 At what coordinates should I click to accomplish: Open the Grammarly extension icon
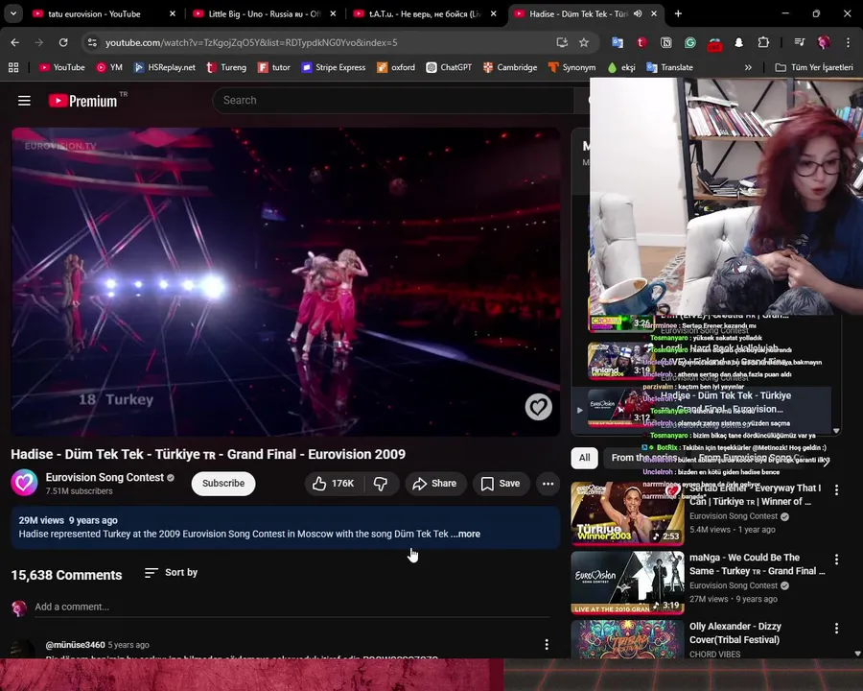[690, 42]
